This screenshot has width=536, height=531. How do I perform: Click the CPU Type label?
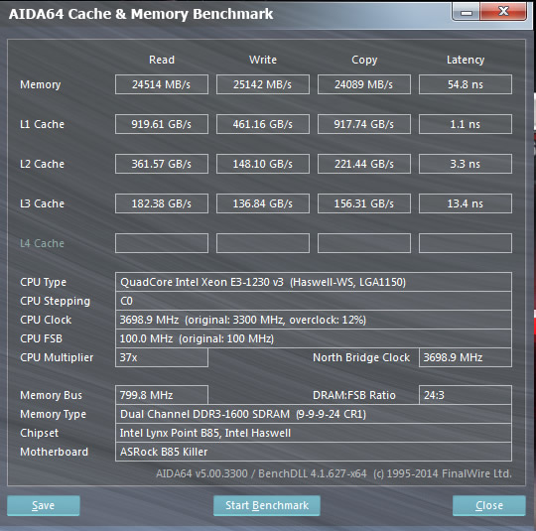click(43, 282)
